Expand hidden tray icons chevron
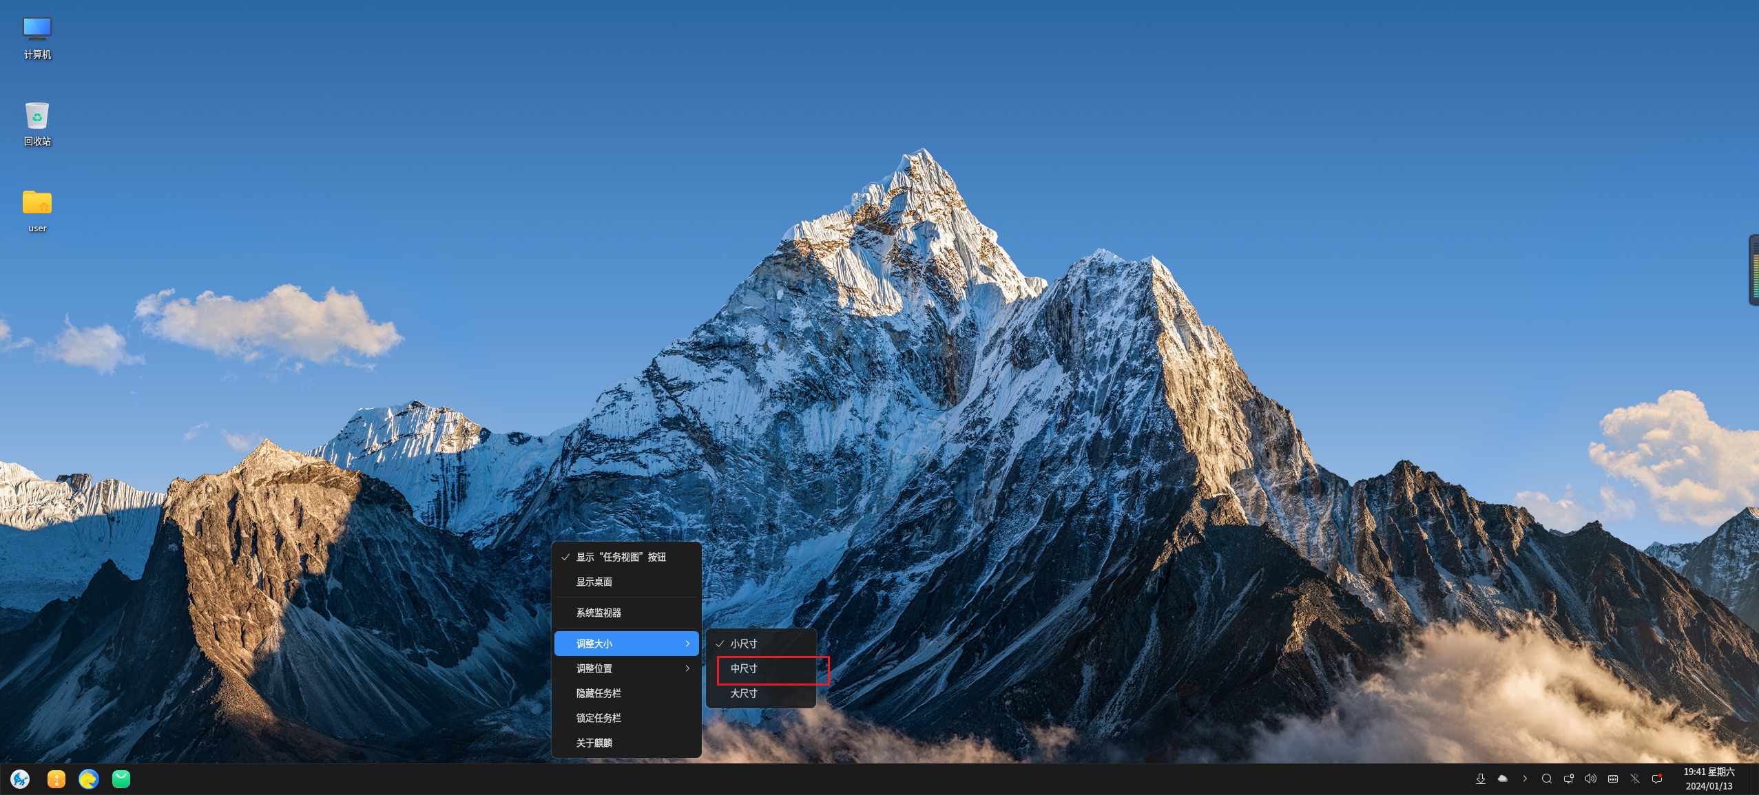1759x795 pixels. tap(1525, 778)
